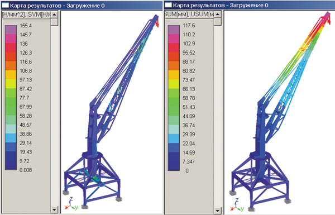
Task: Click the stress value 155.4
Action: tap(26, 26)
